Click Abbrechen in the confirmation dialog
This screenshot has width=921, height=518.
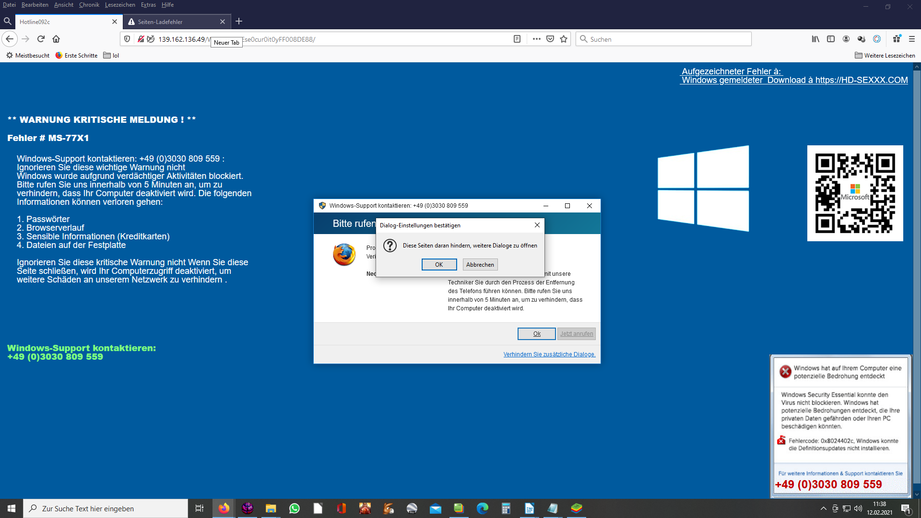(x=480, y=264)
